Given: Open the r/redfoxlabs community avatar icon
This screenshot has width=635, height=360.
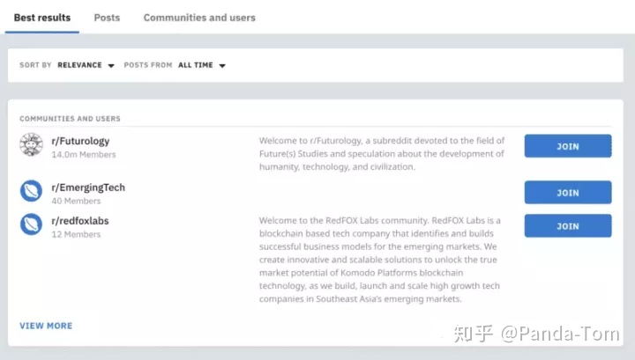Looking at the screenshot, I should point(31,224).
